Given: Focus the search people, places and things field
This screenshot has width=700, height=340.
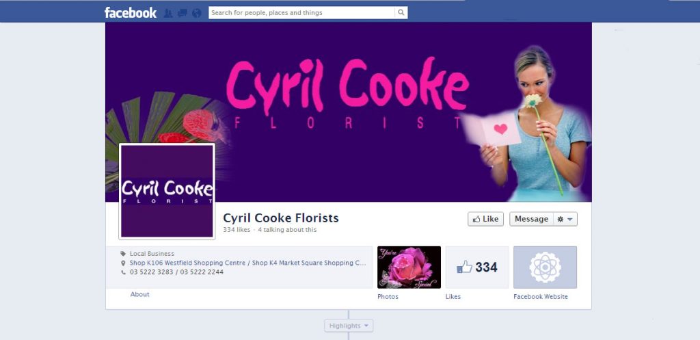Looking at the screenshot, I should click(301, 12).
